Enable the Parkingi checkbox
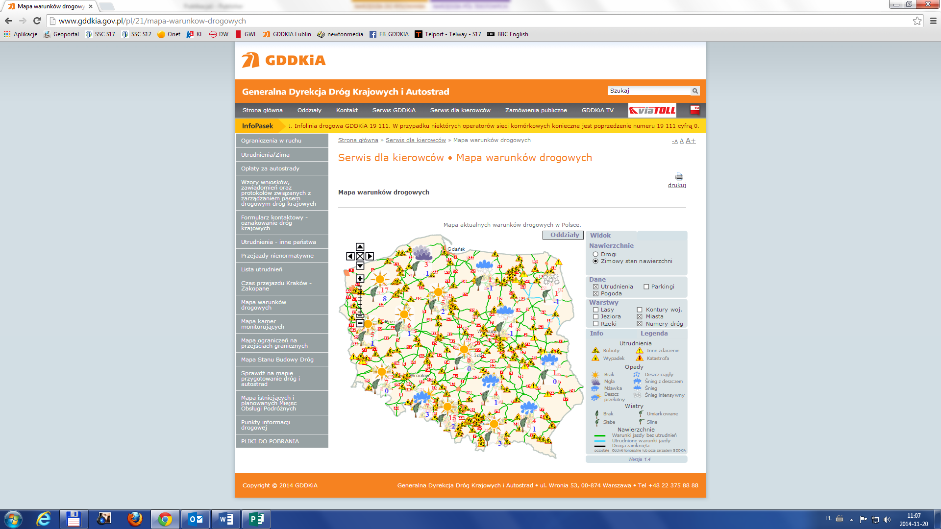 (646, 287)
